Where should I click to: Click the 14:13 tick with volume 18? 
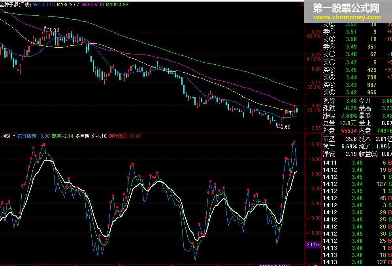pyautogui.click(x=357, y=255)
